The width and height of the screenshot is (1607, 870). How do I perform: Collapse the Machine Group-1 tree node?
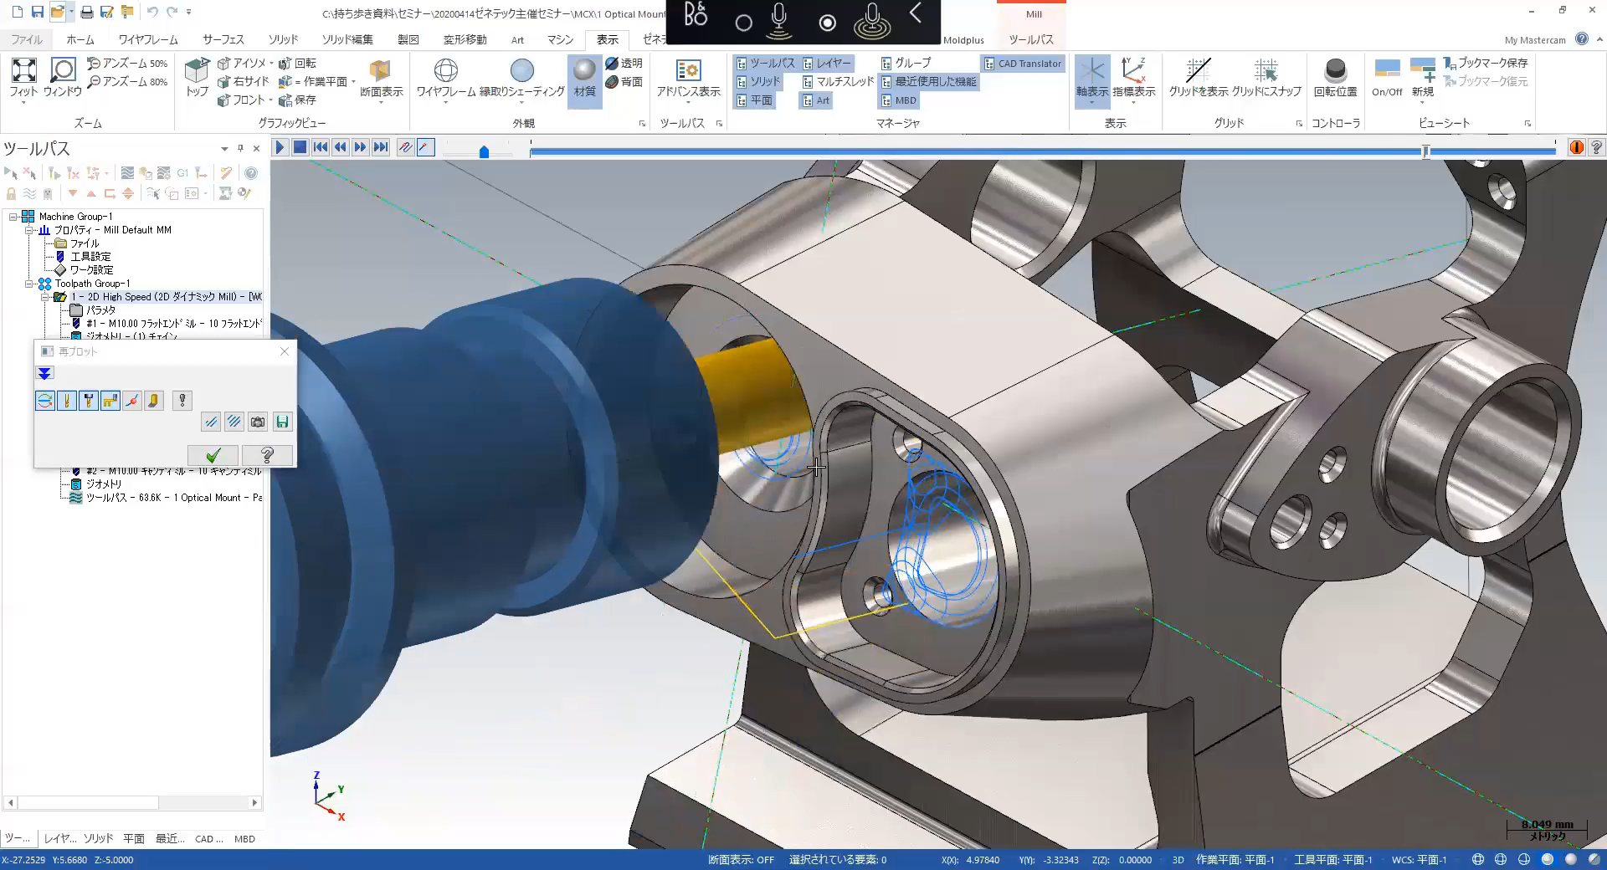point(13,217)
